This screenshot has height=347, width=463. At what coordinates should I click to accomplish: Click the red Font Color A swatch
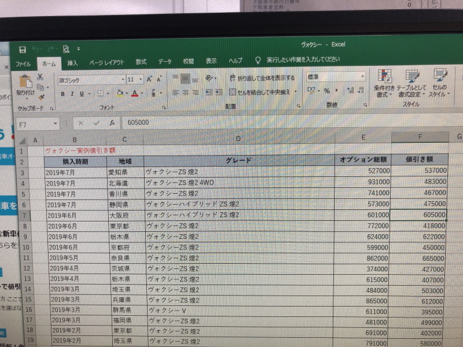(x=135, y=94)
